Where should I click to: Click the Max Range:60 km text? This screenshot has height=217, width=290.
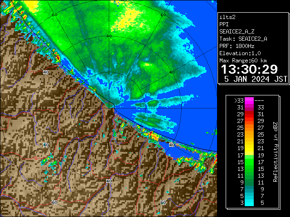tap(243, 61)
